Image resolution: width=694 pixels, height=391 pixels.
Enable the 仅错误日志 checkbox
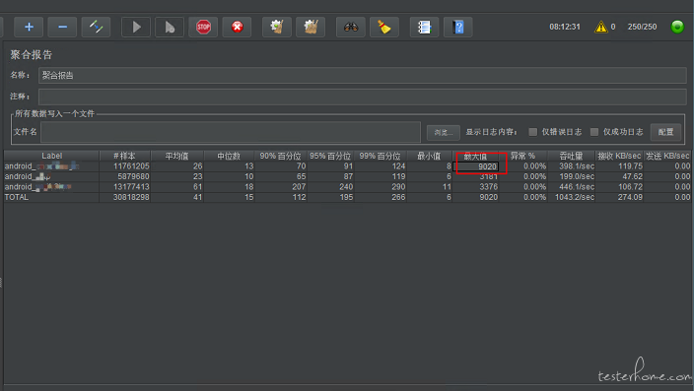pos(533,132)
